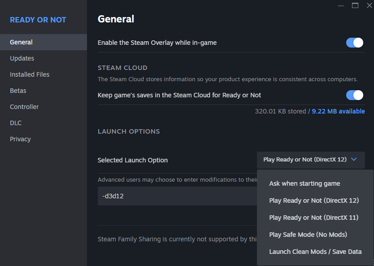Click the 9.22 MB available link

338,111
